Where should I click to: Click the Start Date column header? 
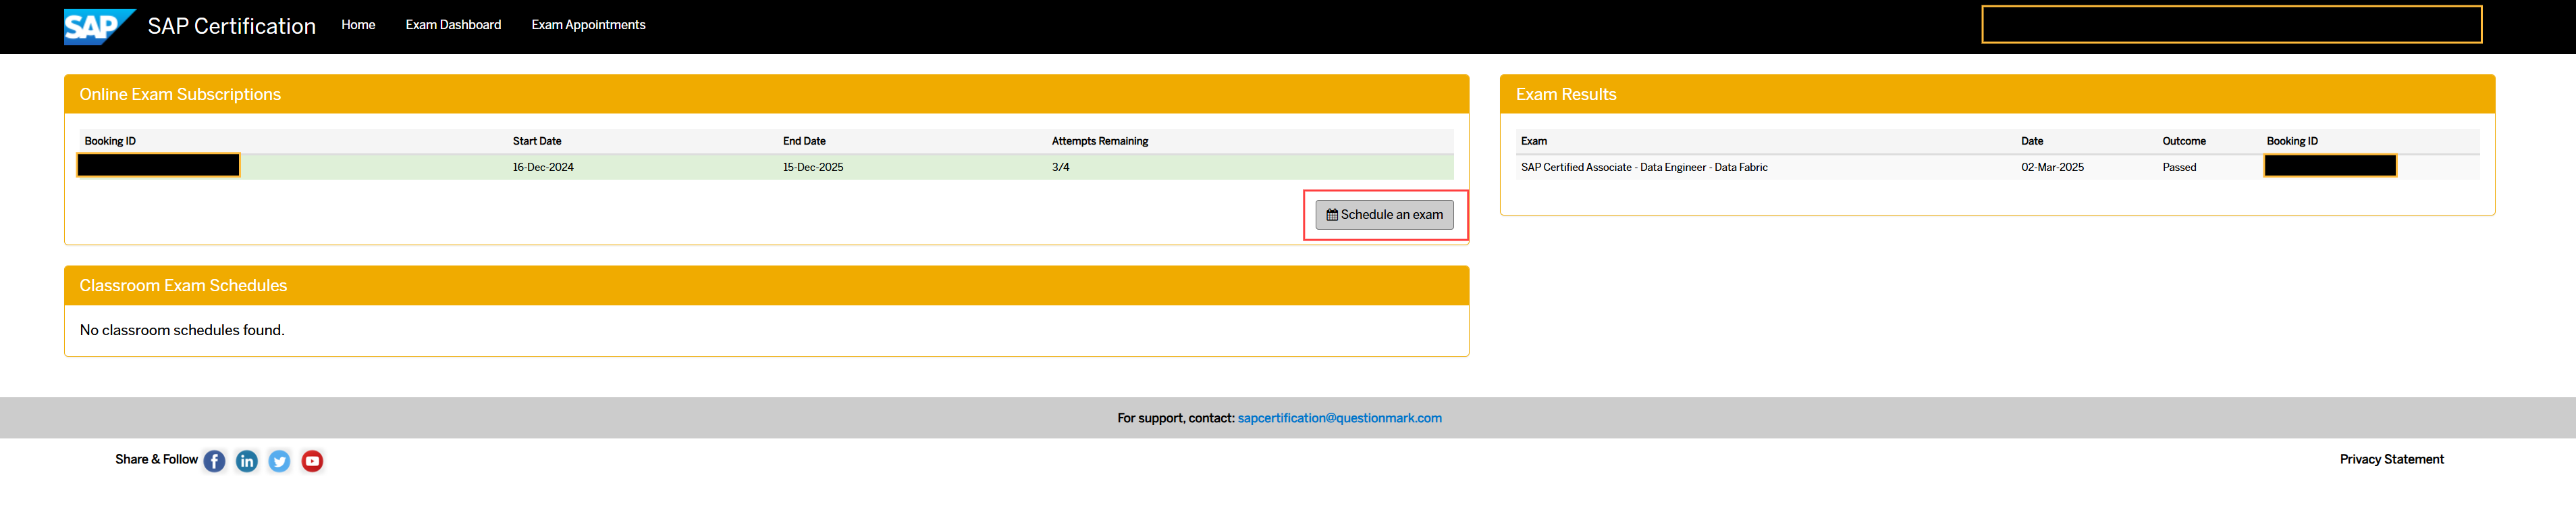[x=537, y=141]
